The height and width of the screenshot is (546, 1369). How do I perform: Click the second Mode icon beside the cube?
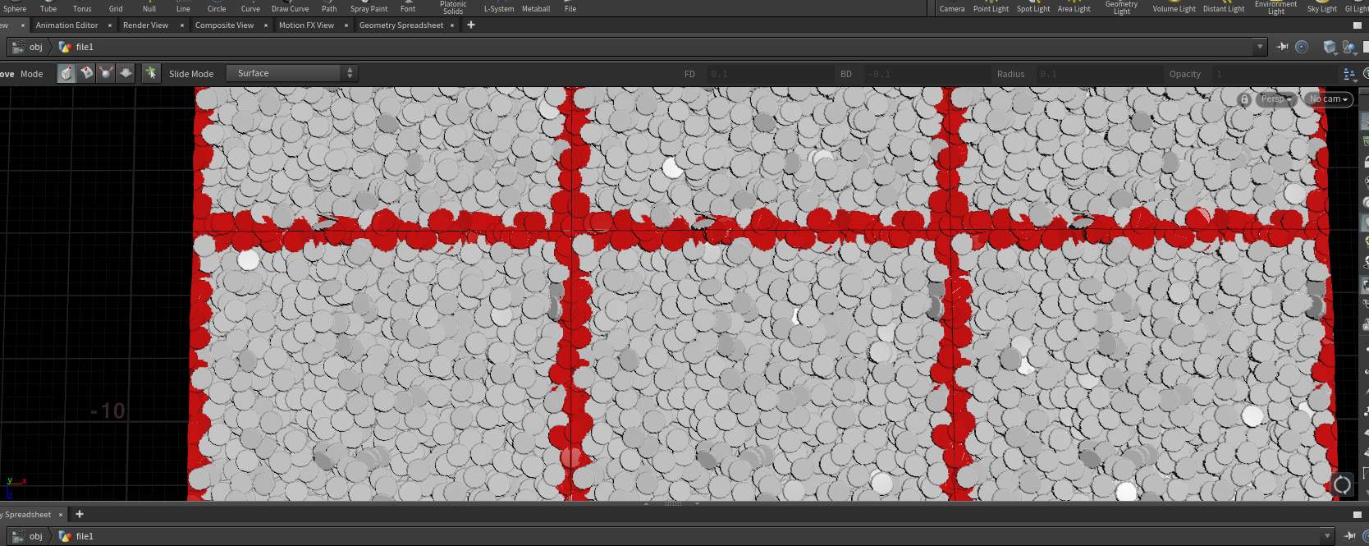(86, 73)
